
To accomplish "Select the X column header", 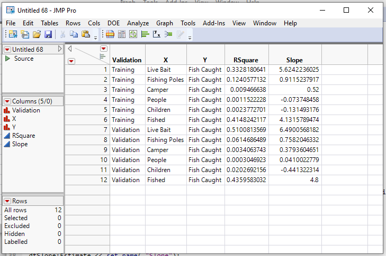I will click(x=166, y=60).
